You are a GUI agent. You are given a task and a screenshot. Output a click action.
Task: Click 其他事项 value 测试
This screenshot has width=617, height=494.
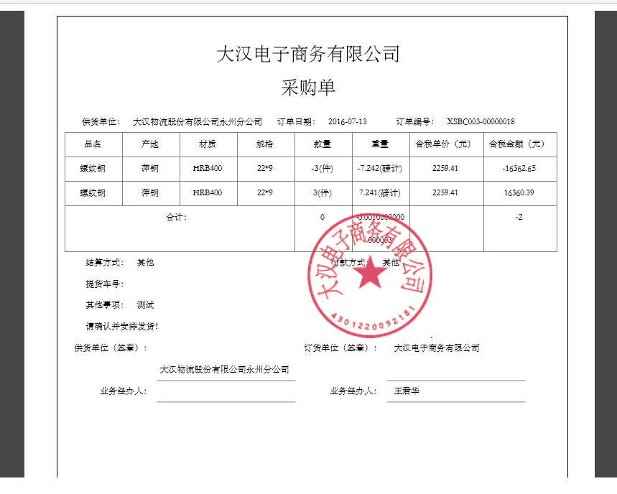point(145,305)
